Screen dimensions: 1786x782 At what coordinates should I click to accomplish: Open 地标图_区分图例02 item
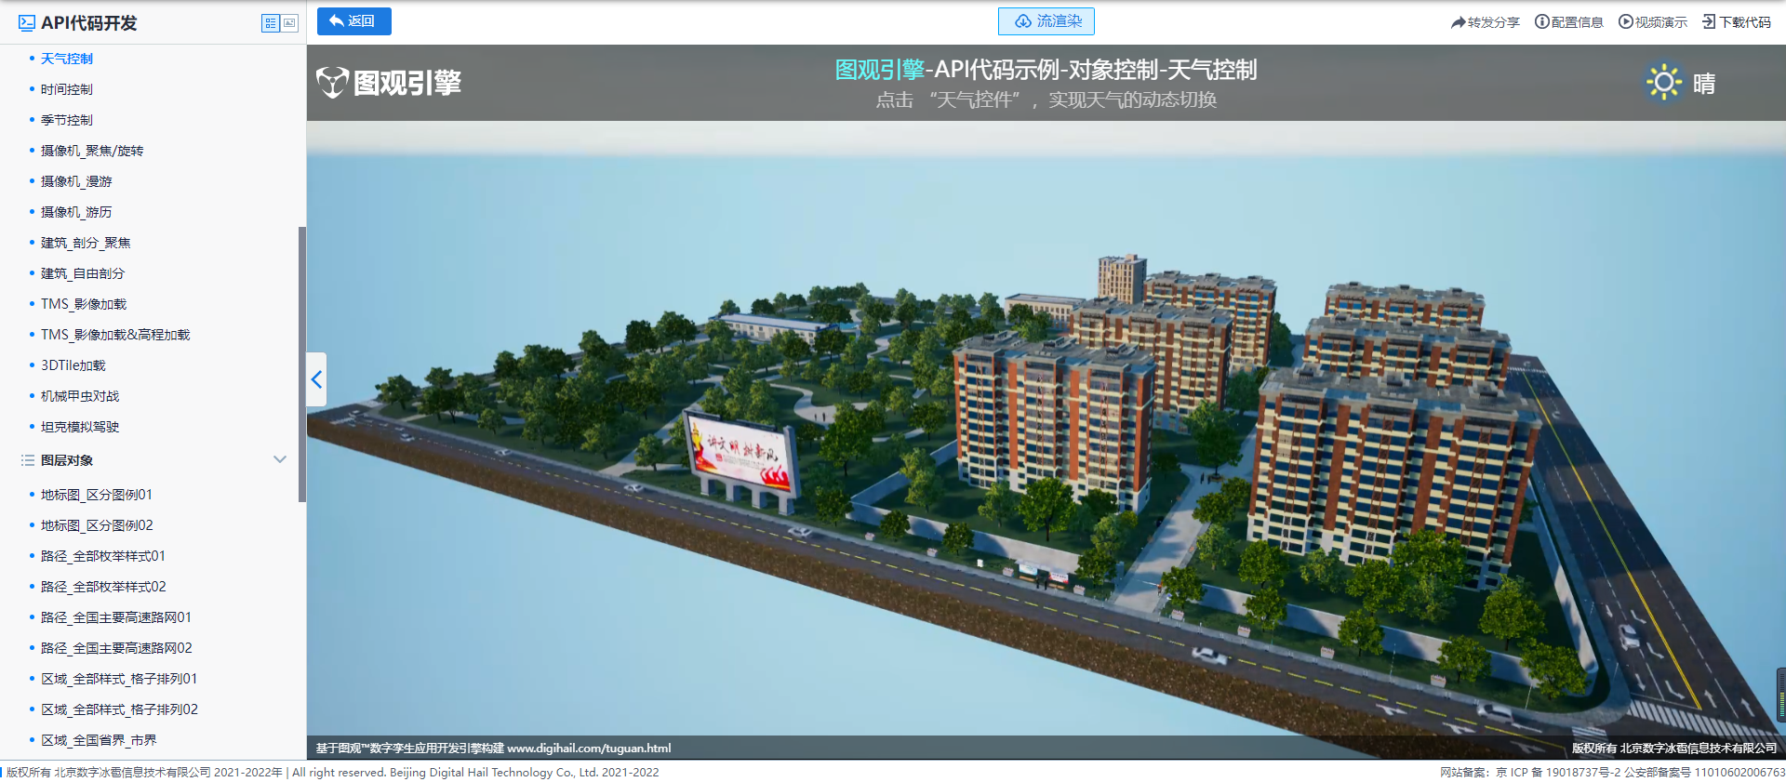point(97,525)
